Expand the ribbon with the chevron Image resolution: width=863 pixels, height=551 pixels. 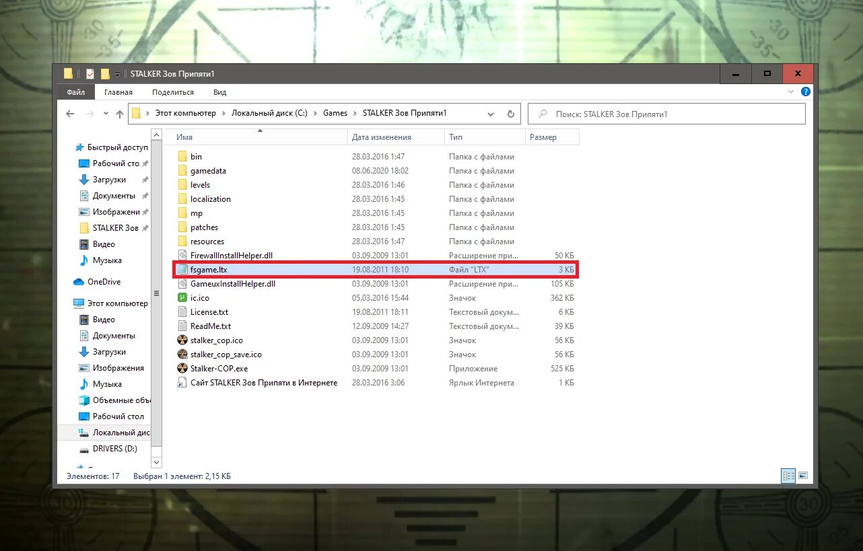792,91
